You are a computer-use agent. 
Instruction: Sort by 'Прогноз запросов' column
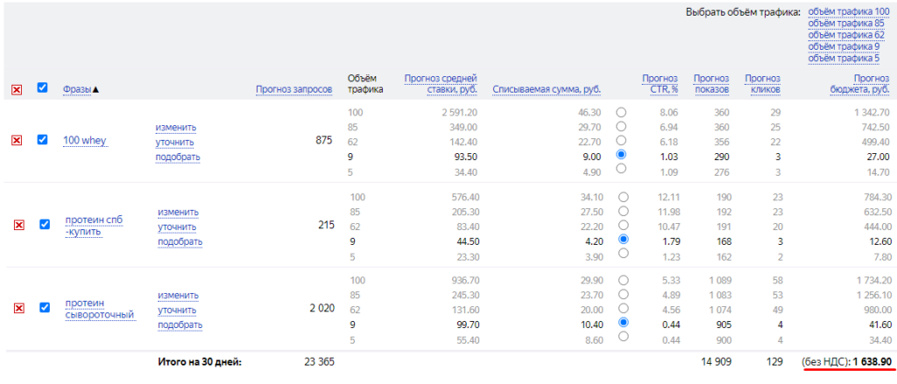point(293,89)
